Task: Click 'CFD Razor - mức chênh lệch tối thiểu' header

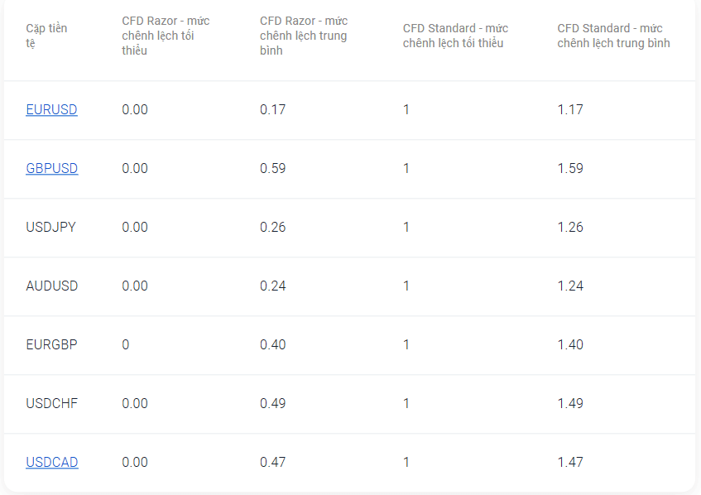Action: click(166, 36)
